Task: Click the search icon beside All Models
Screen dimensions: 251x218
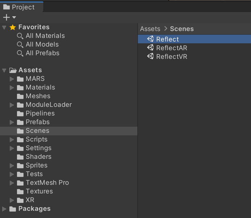Action: click(20, 44)
